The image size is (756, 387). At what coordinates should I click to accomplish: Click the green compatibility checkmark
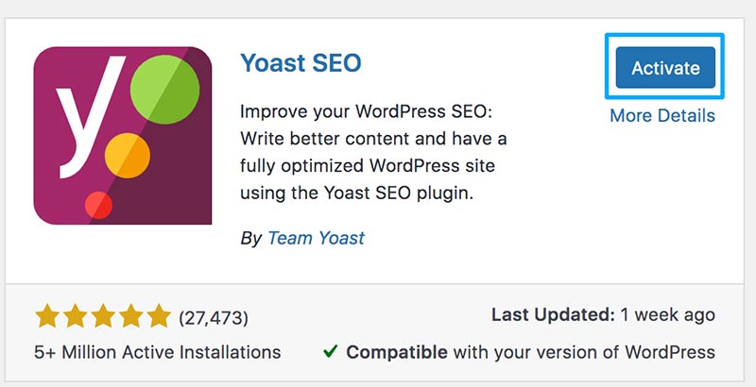tap(329, 352)
